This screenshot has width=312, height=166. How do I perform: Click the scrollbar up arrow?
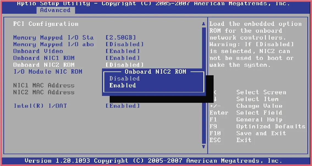[x=203, y=23]
